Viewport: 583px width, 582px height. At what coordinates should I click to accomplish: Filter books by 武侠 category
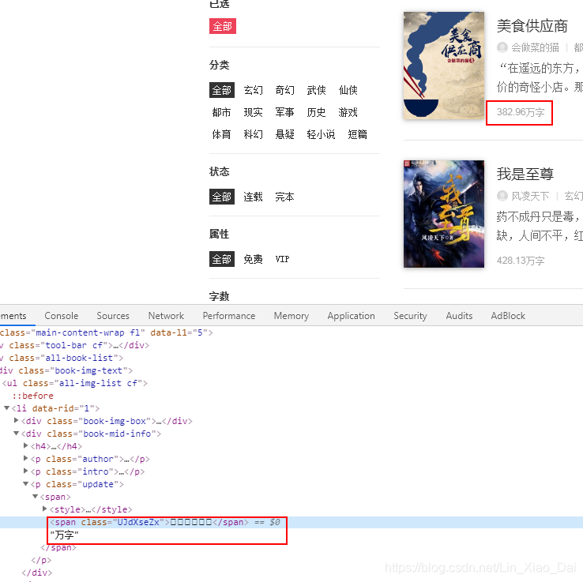click(317, 90)
